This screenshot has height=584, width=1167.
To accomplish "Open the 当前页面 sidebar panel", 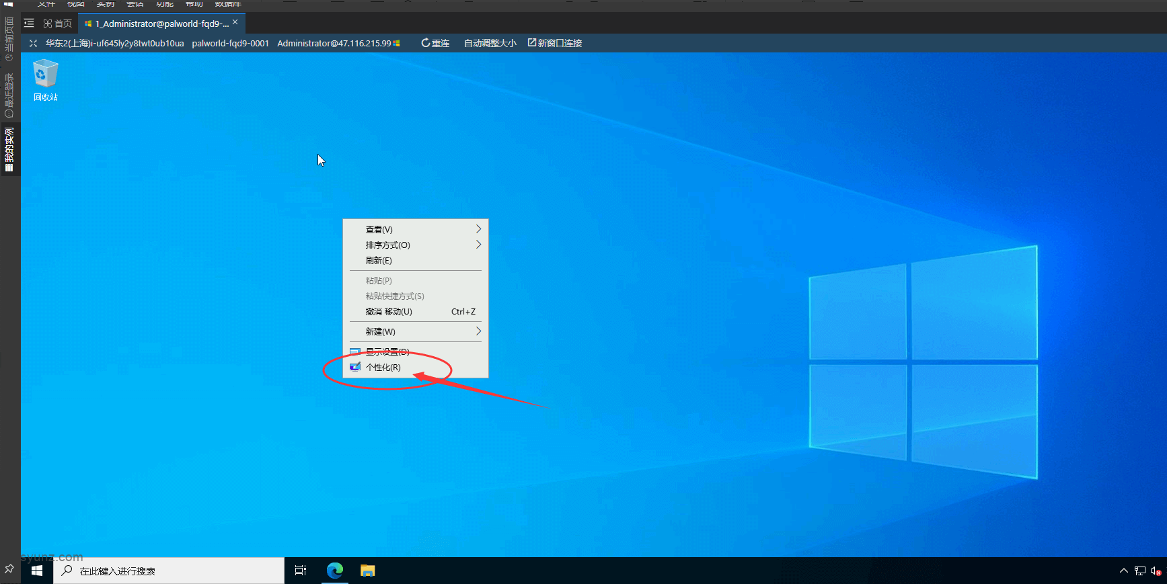I will pos(9,39).
